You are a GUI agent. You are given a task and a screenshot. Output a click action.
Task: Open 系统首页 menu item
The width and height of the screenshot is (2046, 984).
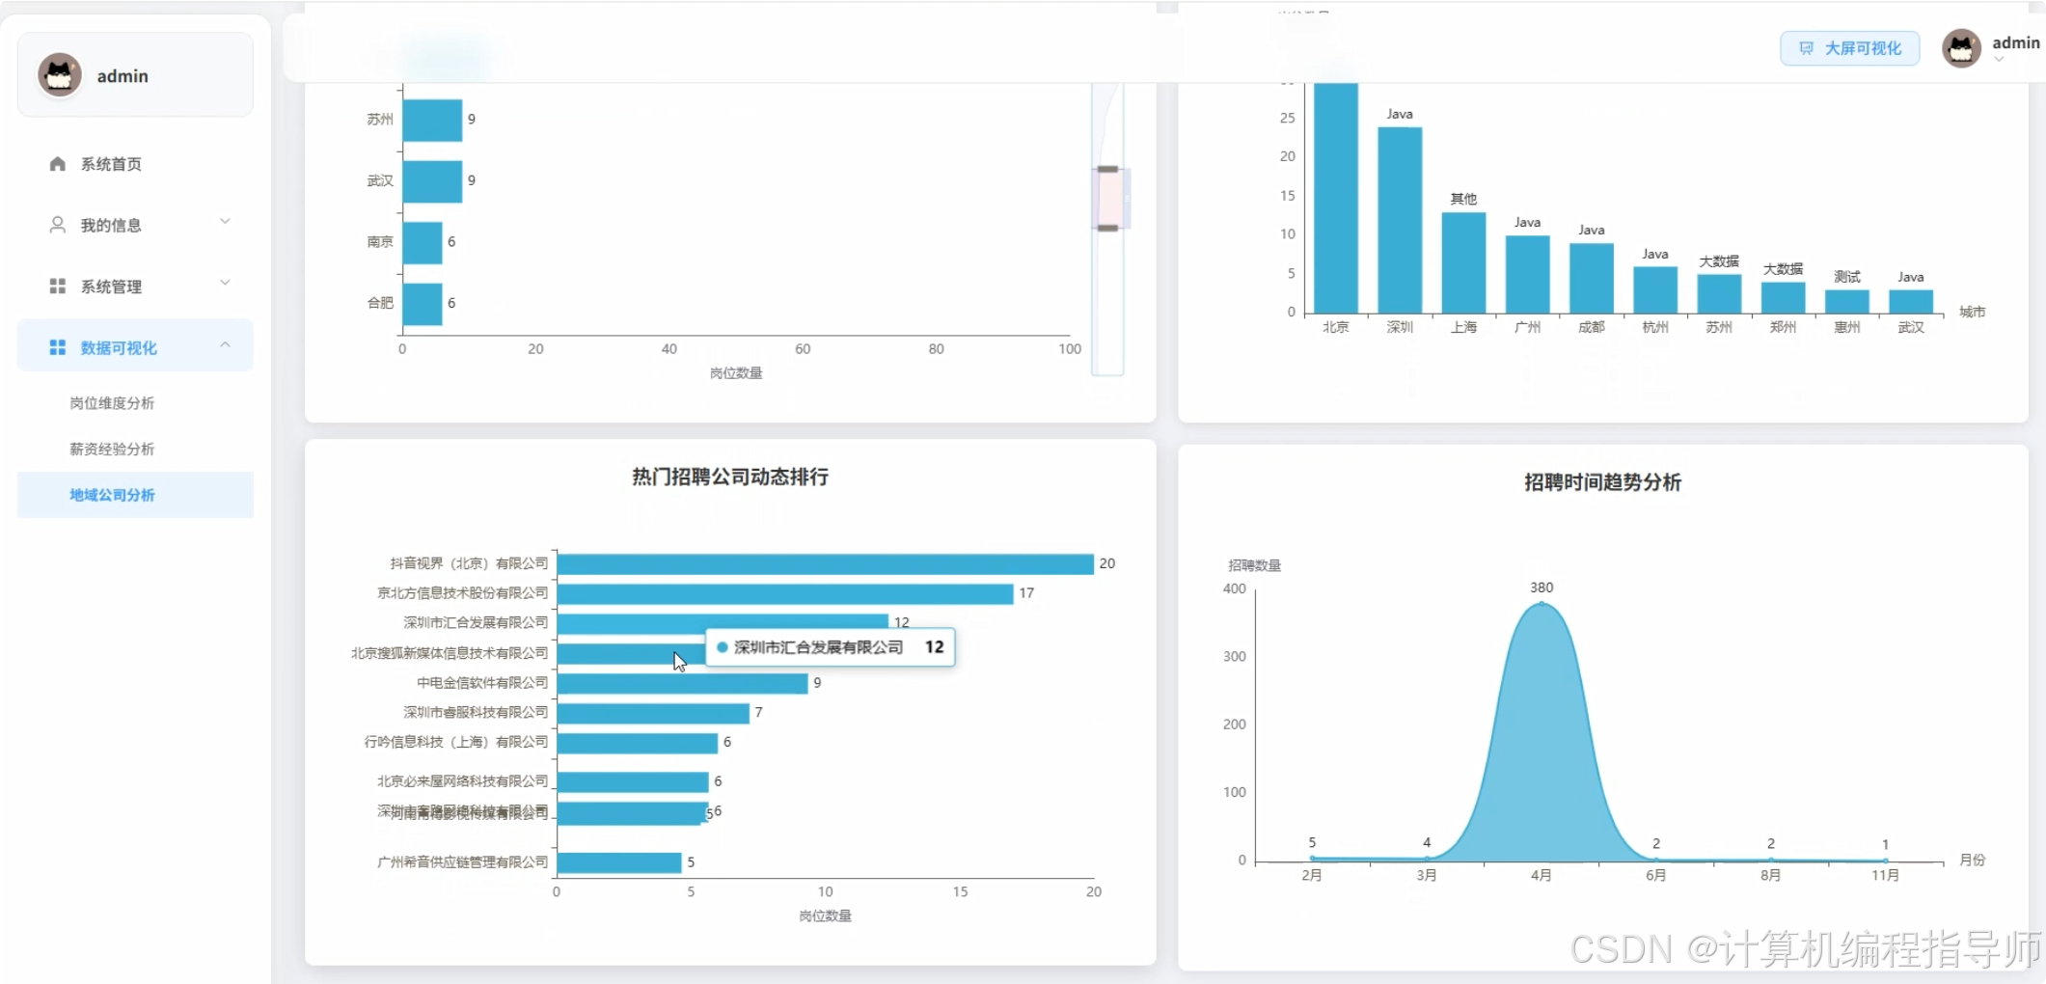135,164
